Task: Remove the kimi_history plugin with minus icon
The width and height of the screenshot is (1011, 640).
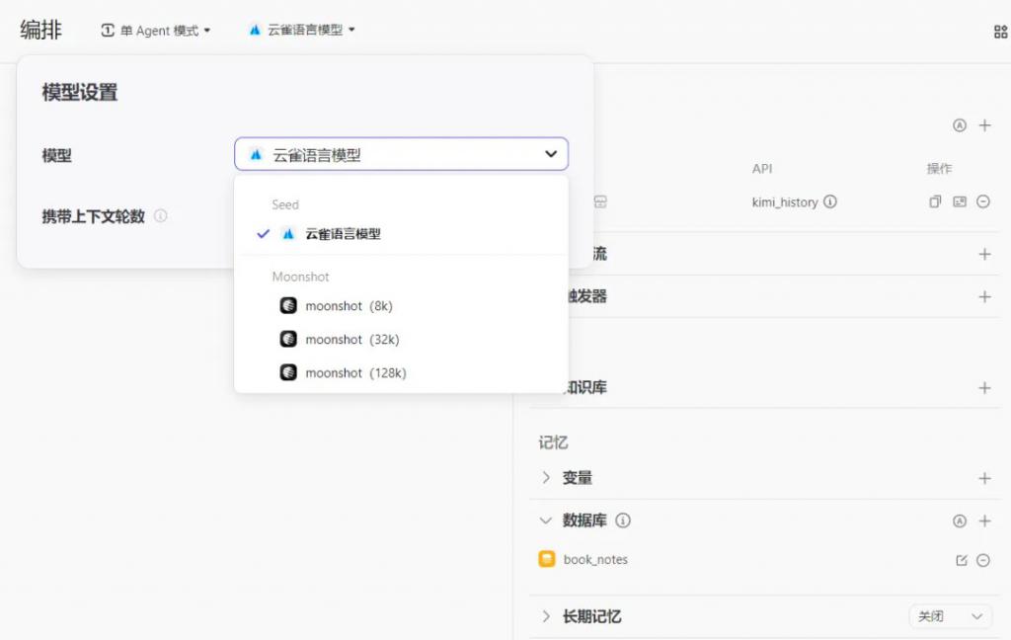Action: 983,201
